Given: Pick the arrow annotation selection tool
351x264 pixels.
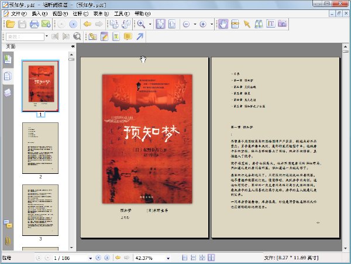Looking at the screenshot, I should coord(247,24).
